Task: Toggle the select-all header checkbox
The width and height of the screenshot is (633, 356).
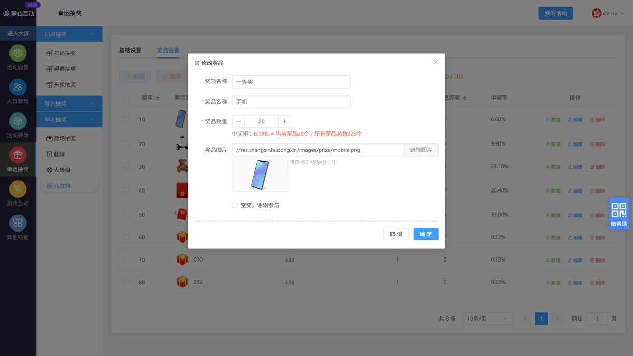Action: click(127, 98)
